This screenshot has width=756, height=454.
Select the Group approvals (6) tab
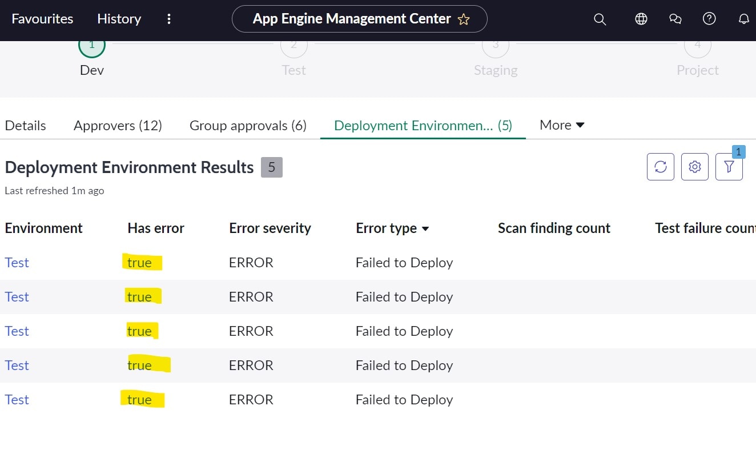[248, 125]
